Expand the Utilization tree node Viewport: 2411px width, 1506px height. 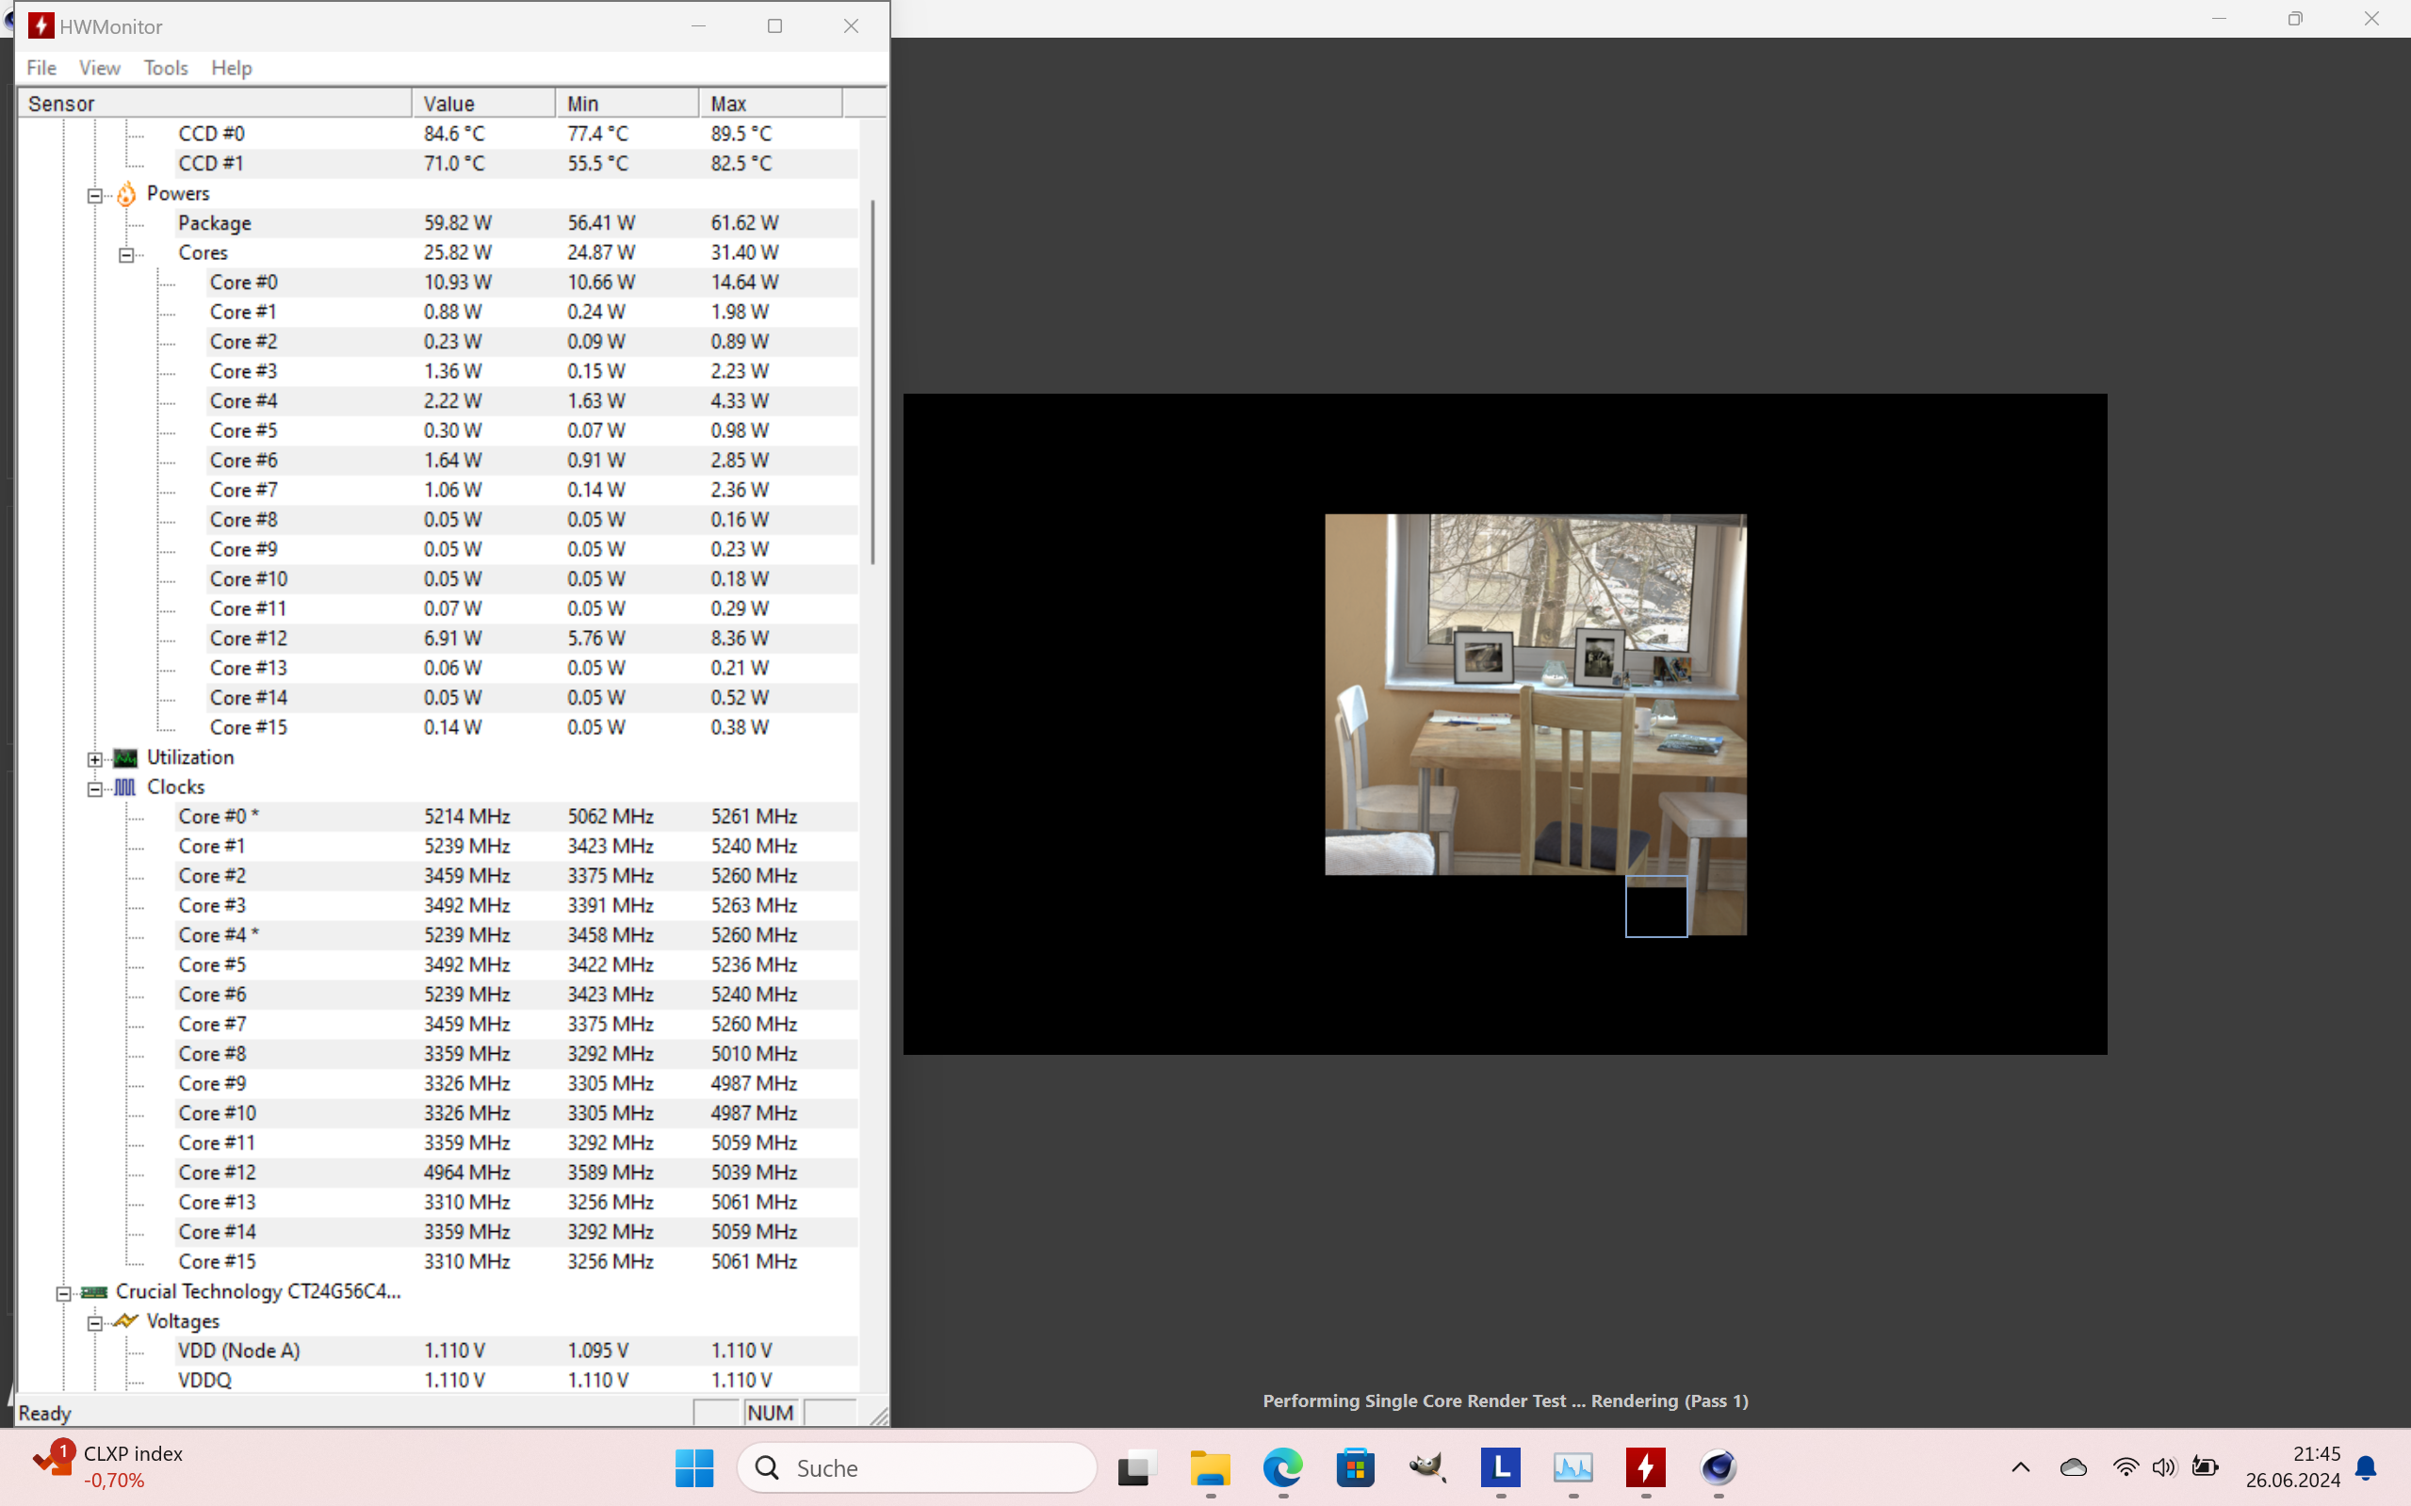point(94,759)
